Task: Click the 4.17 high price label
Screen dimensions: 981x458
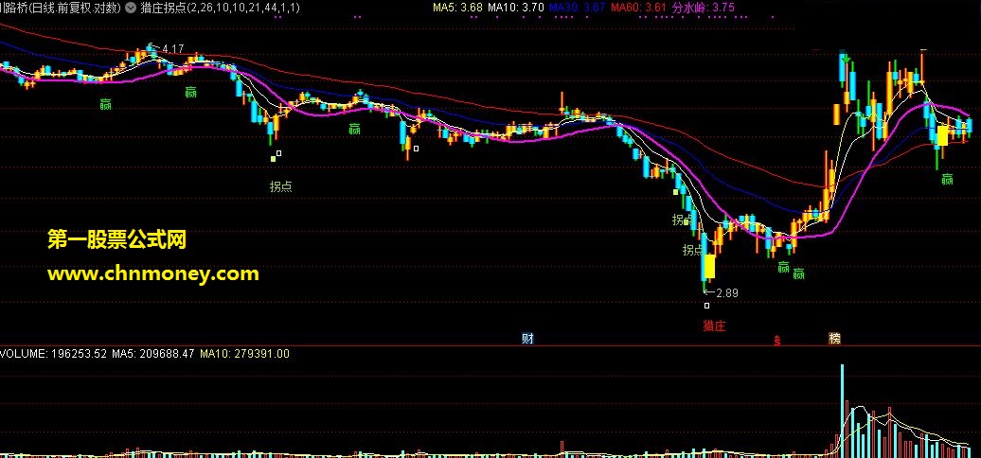Action: coord(172,48)
